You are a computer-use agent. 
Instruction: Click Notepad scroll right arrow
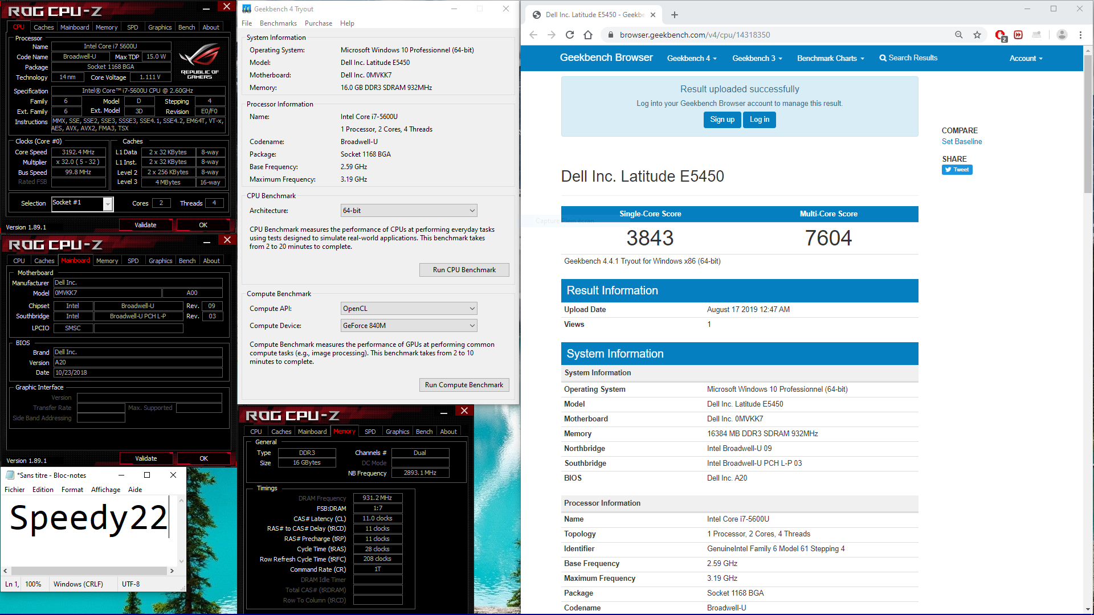172,571
